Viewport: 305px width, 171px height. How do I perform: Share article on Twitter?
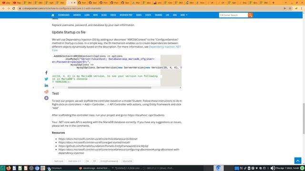(x=46, y=79)
